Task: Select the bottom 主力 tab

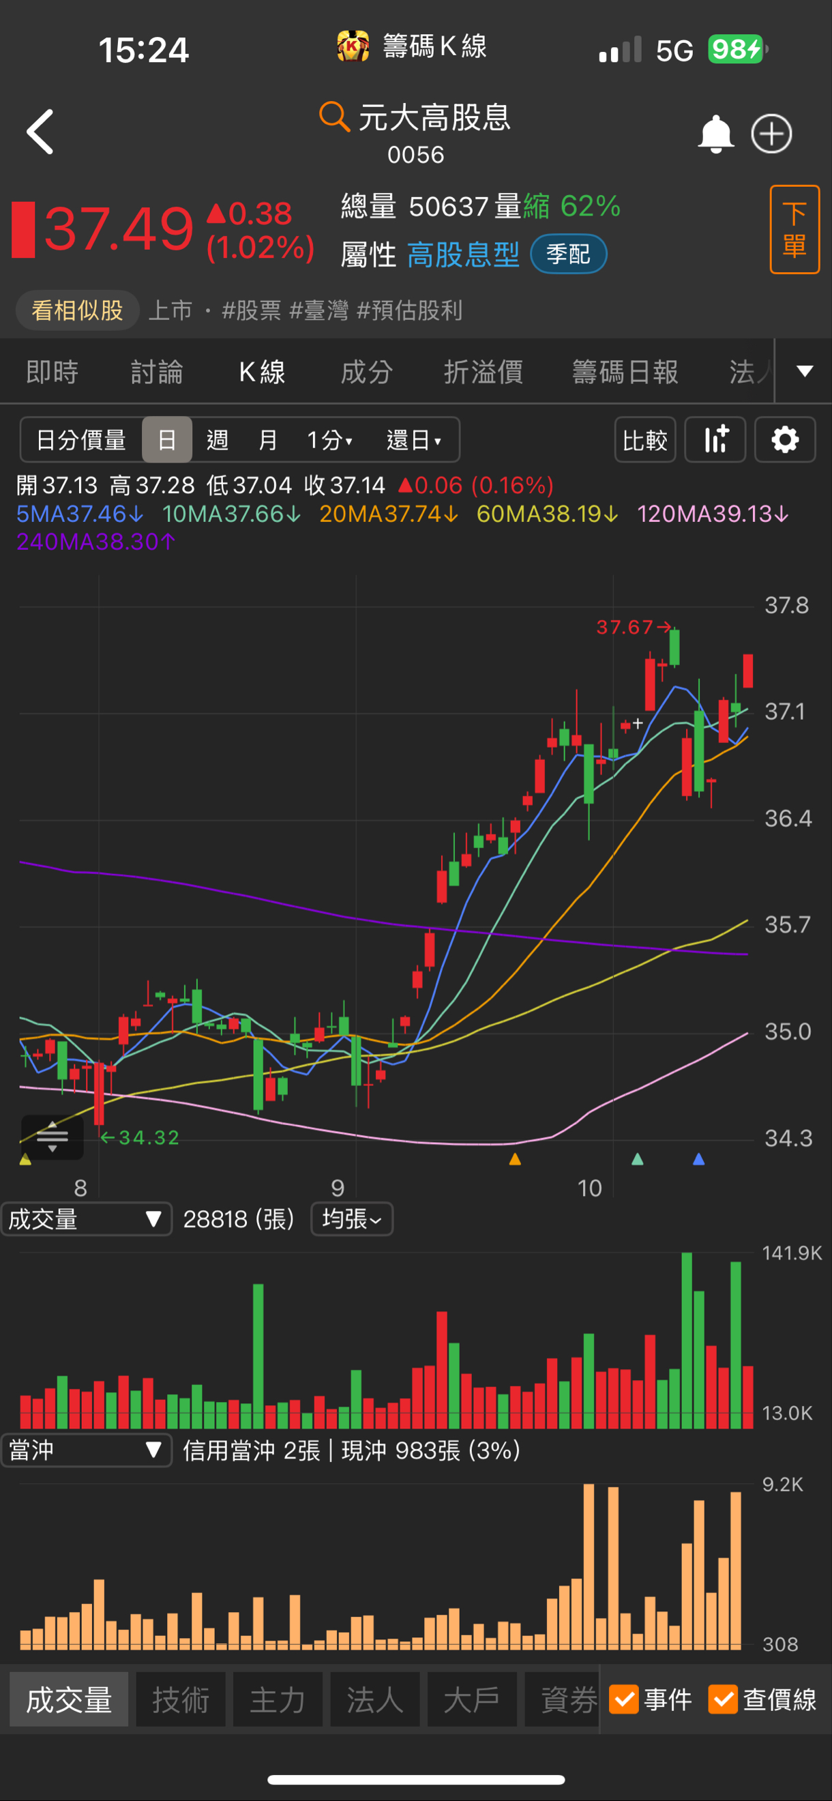Action: (x=278, y=1699)
